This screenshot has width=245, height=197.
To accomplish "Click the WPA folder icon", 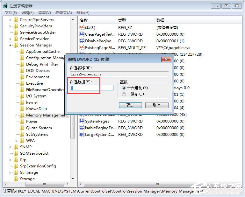I will (22, 141).
